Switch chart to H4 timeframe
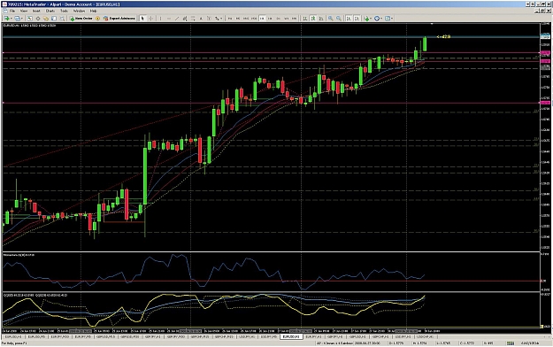The height and width of the screenshot is (347, 553). tap(270, 19)
